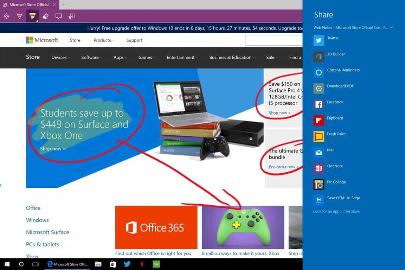
Task: Click the Office 365 tile
Action: pyautogui.click(x=156, y=227)
